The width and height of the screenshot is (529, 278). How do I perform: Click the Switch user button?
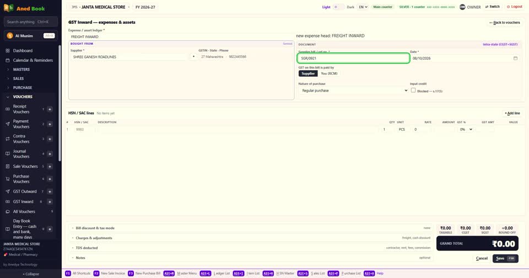coord(493,7)
